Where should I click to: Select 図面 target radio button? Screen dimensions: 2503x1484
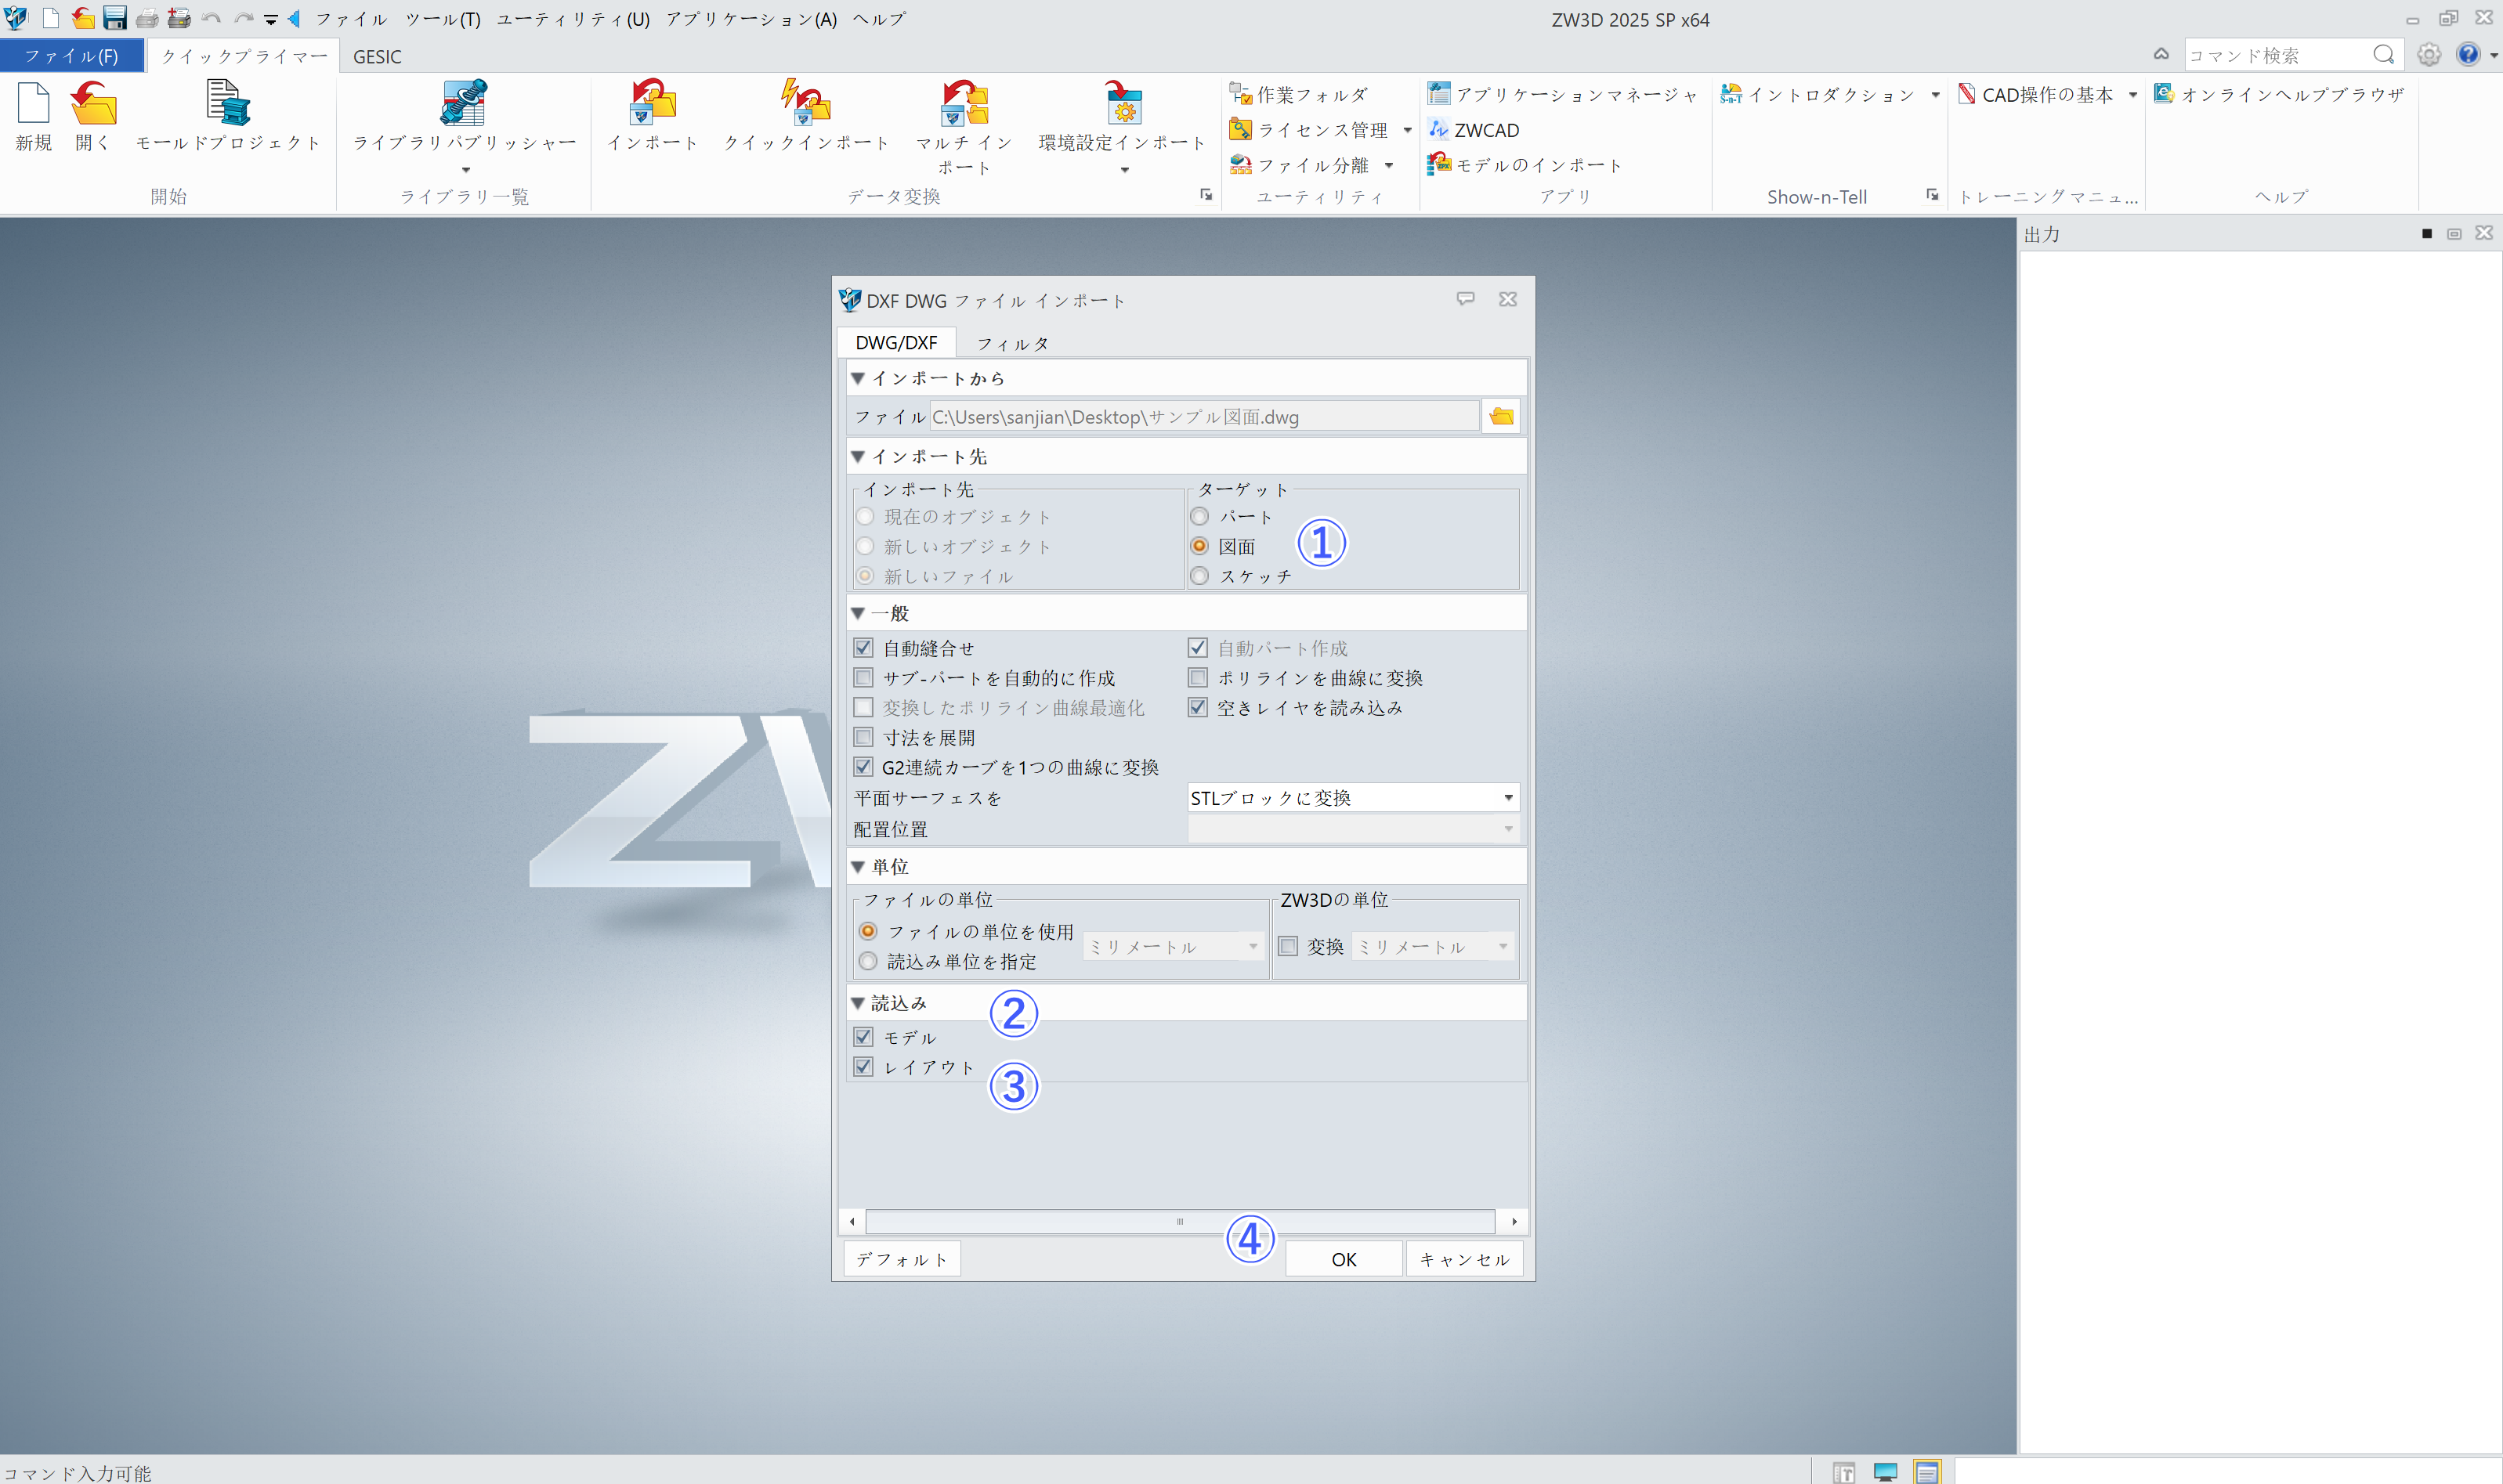click(x=1199, y=546)
